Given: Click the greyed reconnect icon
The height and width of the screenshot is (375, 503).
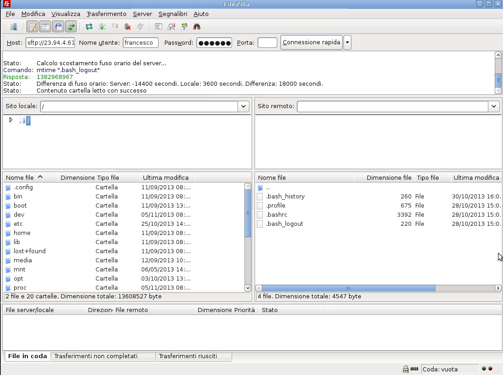Looking at the screenshot, I should coord(140,26).
